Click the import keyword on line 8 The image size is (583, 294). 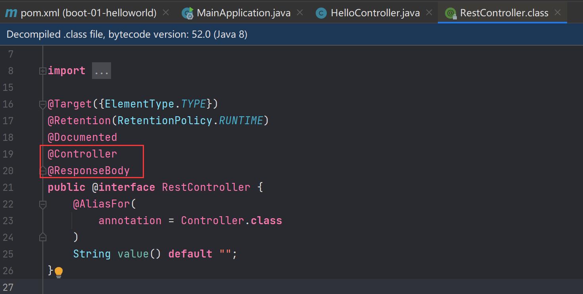point(67,71)
